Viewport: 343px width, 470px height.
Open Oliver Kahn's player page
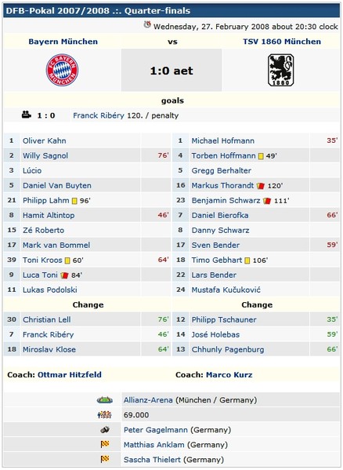45,140
